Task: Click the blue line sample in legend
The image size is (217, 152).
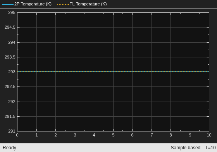Action: [8, 4]
